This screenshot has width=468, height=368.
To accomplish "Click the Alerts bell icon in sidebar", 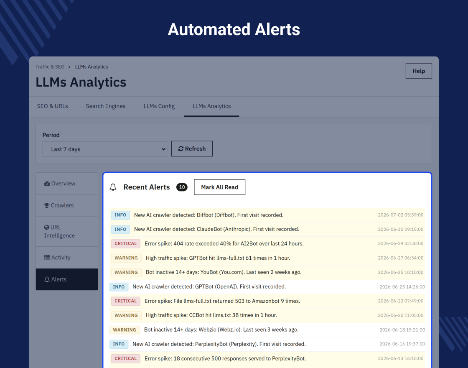I will click(x=47, y=280).
